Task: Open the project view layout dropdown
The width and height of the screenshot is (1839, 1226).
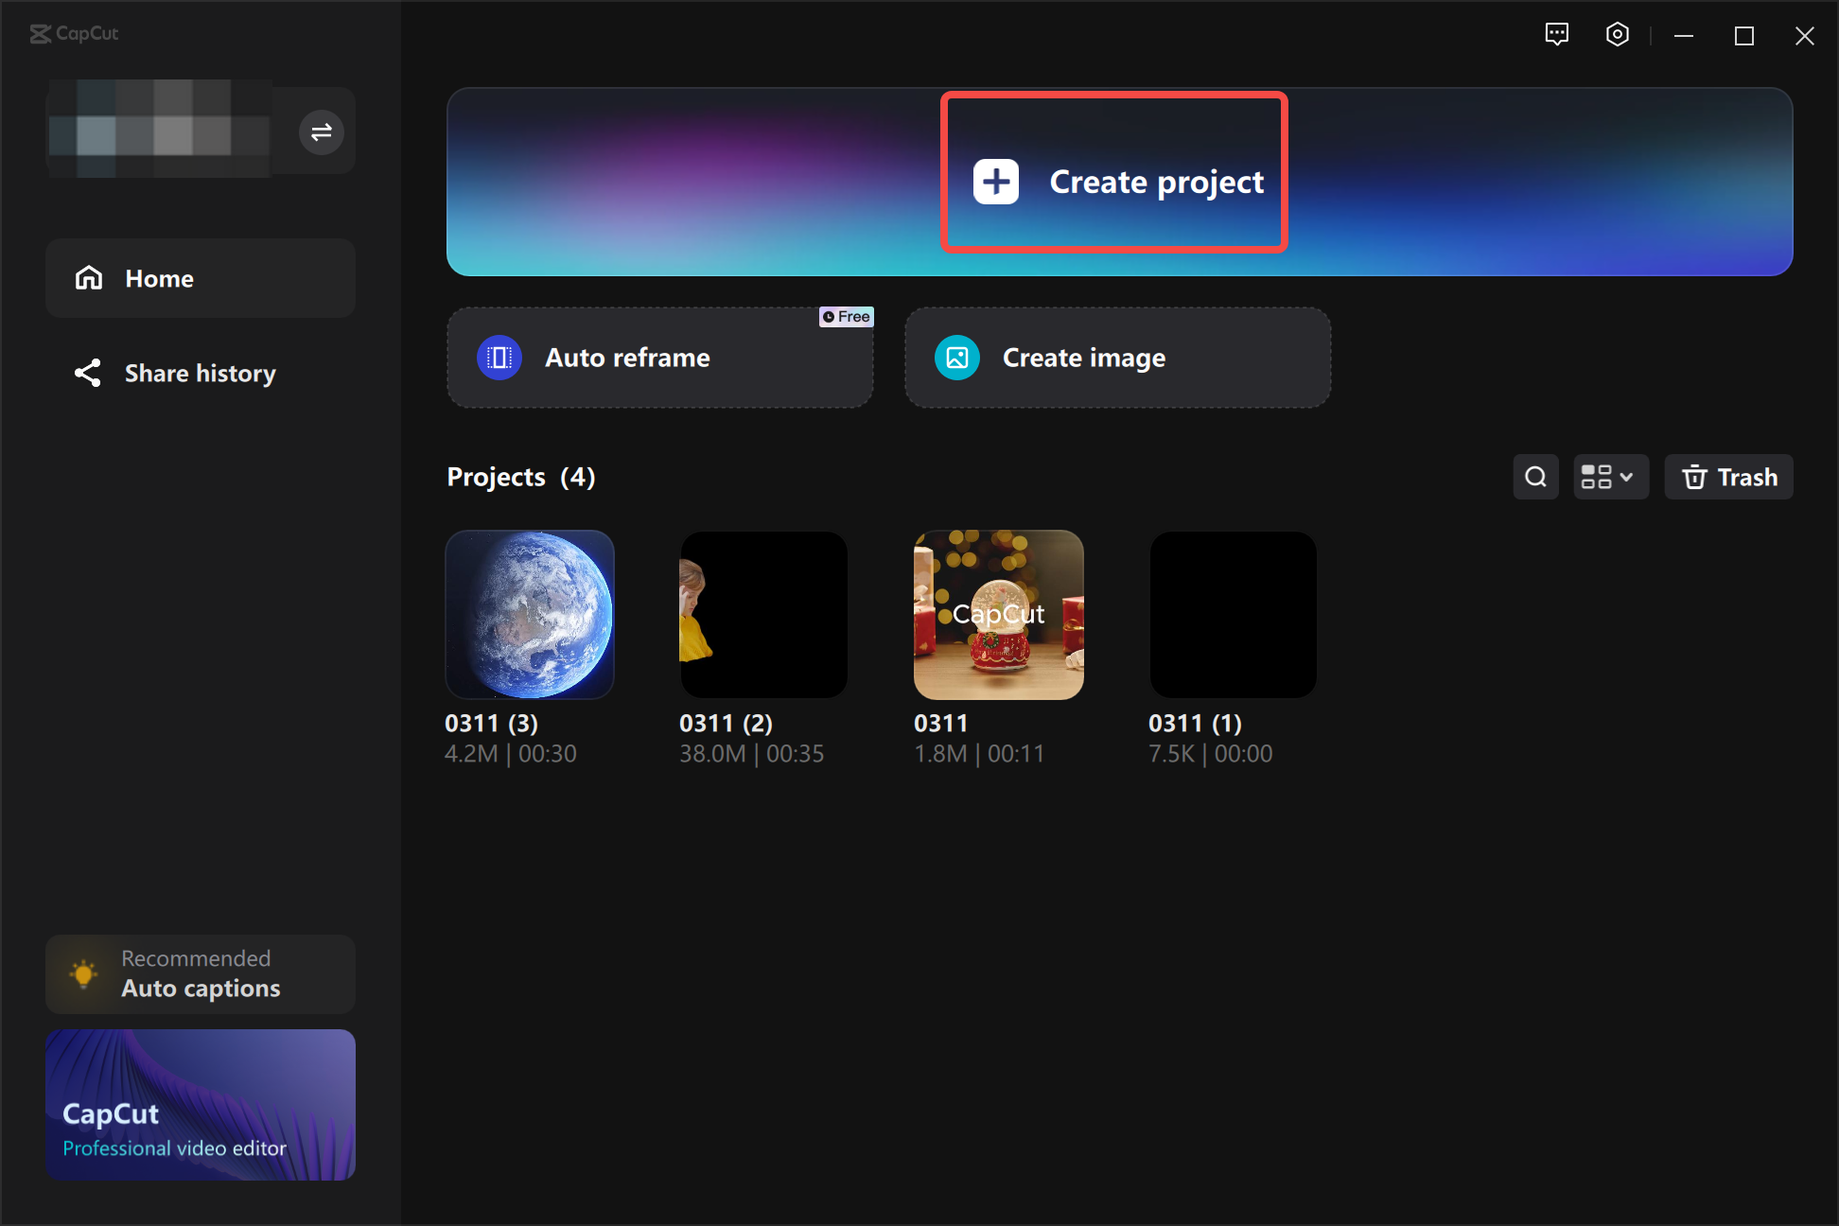Action: point(1610,477)
